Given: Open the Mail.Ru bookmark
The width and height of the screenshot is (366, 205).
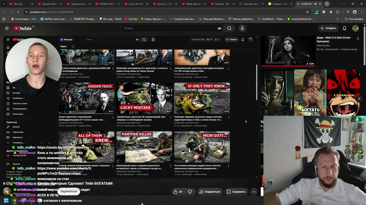Looking at the screenshot, I should (53, 19).
